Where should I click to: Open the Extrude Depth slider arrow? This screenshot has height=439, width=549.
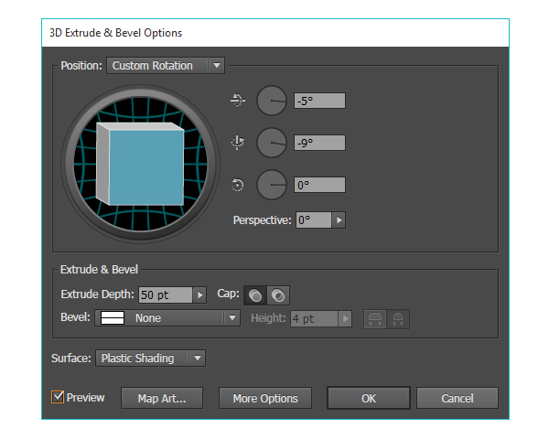[x=199, y=294]
